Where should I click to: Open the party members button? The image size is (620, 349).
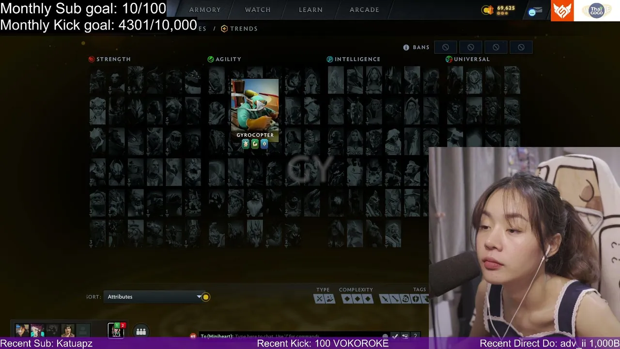point(141,332)
